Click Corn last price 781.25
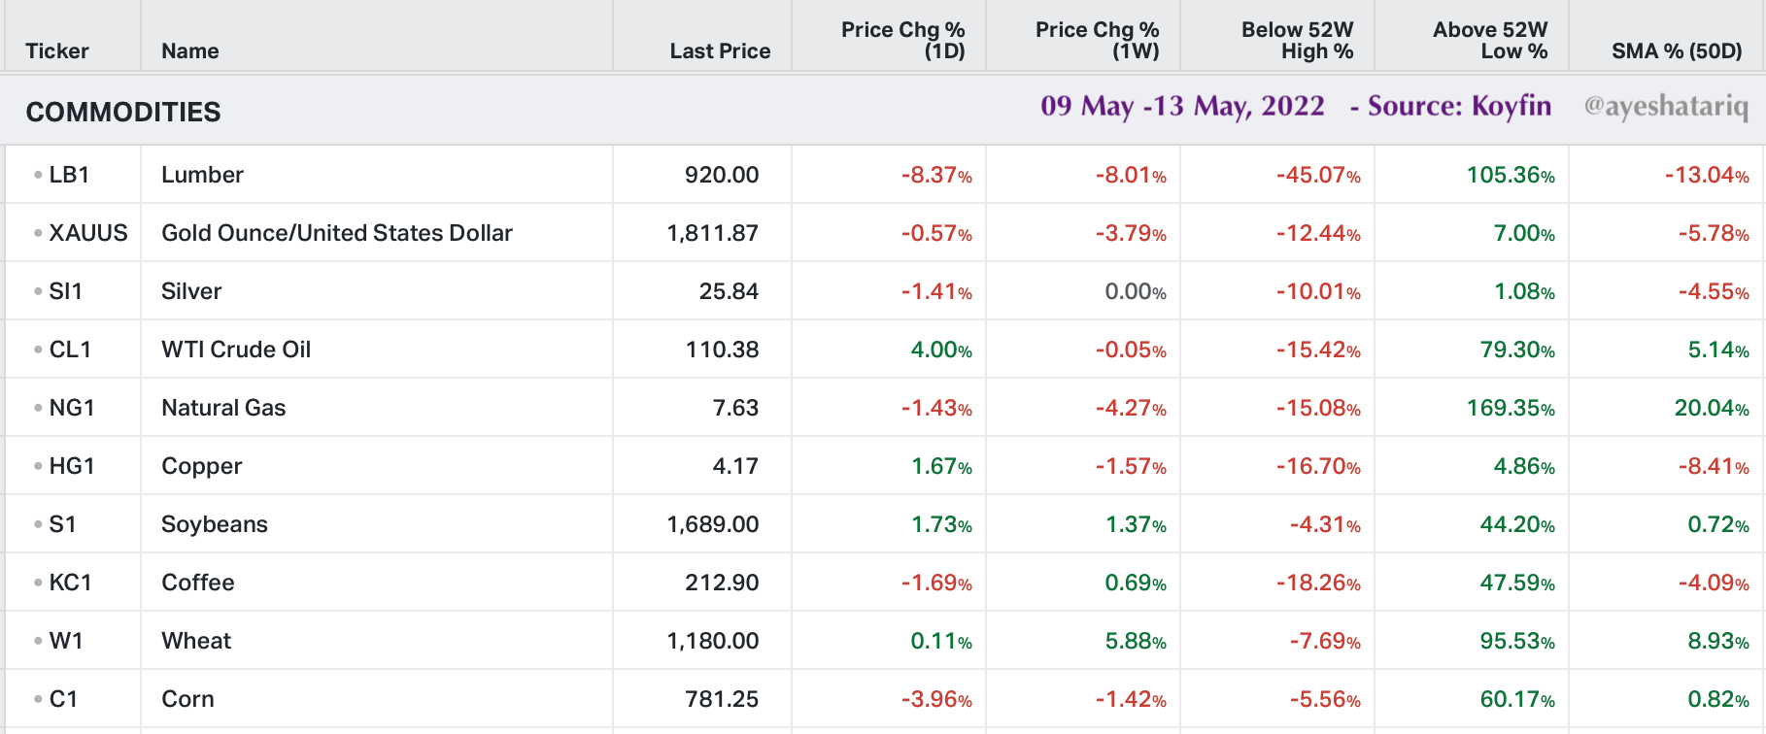This screenshot has width=1766, height=734. click(x=723, y=699)
